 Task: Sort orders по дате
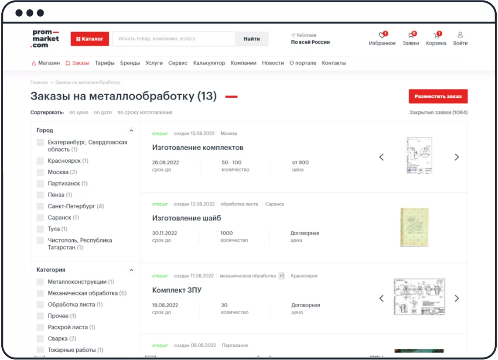point(103,113)
